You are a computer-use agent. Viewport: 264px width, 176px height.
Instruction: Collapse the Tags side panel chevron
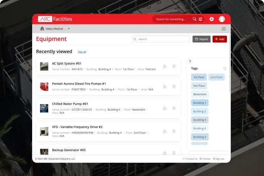tap(190, 61)
